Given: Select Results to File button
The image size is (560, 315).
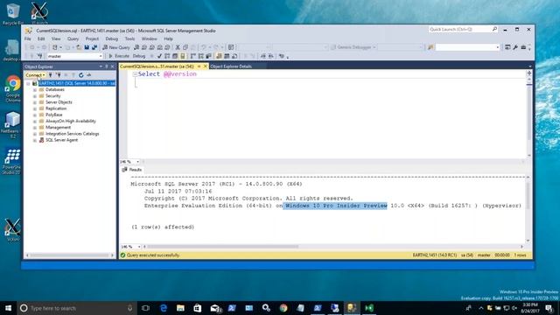Looking at the screenshot, I should click(x=234, y=56).
